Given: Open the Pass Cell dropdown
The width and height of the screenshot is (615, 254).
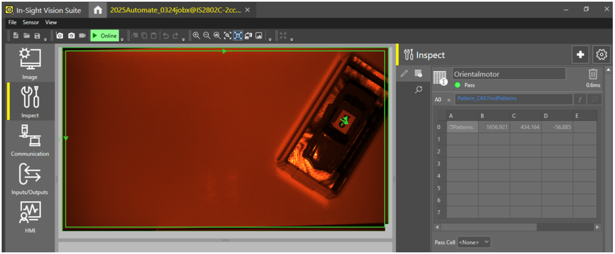Looking at the screenshot, I should click(x=473, y=242).
